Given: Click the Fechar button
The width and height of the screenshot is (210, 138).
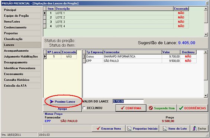Looking at the screenshot, I should click(199, 129).
